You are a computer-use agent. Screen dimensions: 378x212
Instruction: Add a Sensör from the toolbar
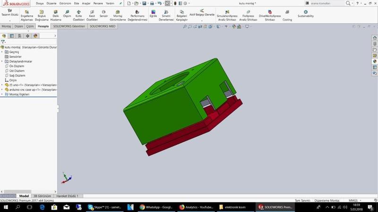[103, 14]
